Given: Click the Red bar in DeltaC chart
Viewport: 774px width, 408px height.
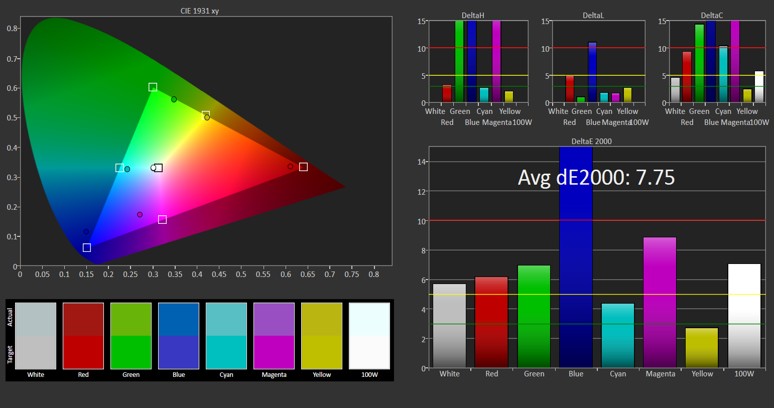Looking at the screenshot, I should (x=687, y=77).
